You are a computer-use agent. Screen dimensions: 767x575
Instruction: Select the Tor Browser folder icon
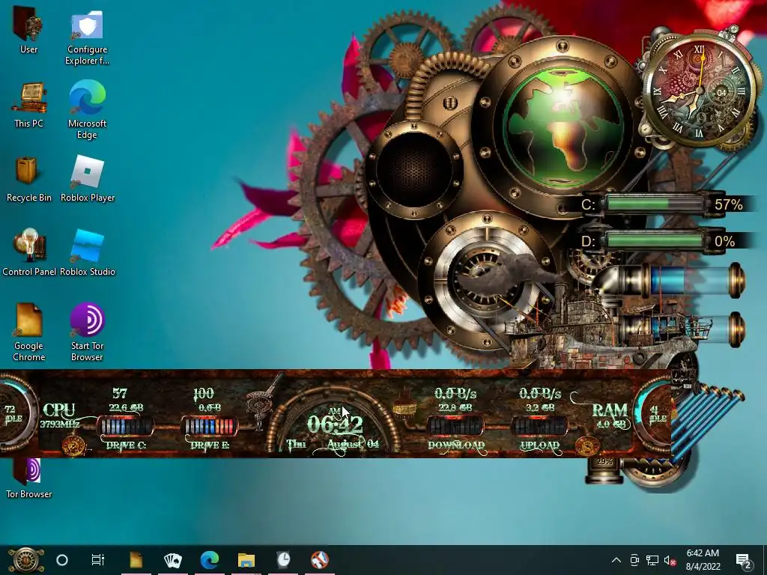point(28,479)
